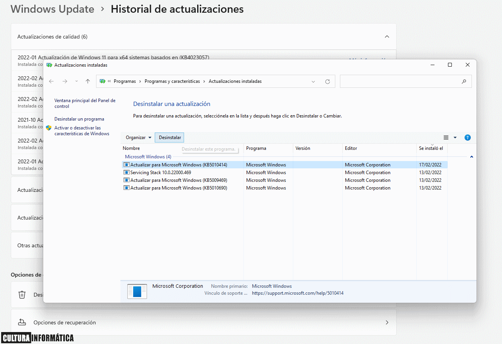Change view with the view layout icon
Image resolution: width=502 pixels, height=344 pixels.
[446, 138]
